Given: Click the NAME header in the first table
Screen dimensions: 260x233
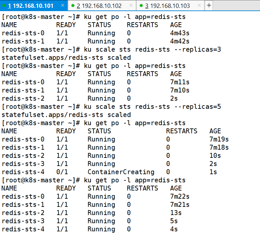Looking at the screenshot, I should pyautogui.click(x=9, y=25).
